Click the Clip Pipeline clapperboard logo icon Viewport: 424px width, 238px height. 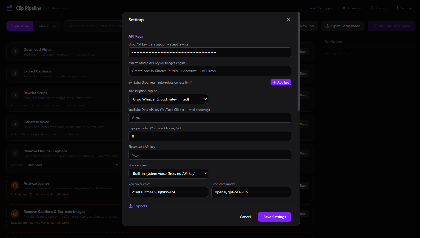pyautogui.click(x=10, y=8)
